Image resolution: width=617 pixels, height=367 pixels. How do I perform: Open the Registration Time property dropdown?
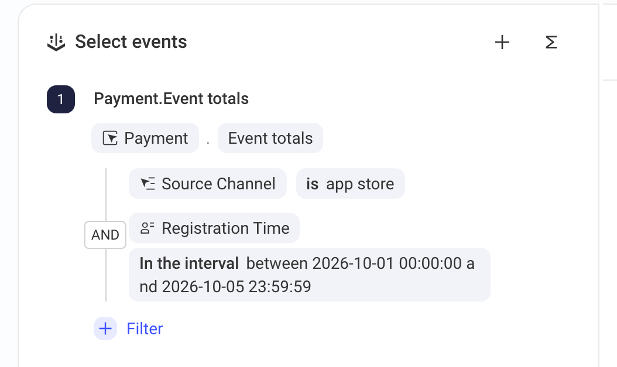[x=214, y=228]
